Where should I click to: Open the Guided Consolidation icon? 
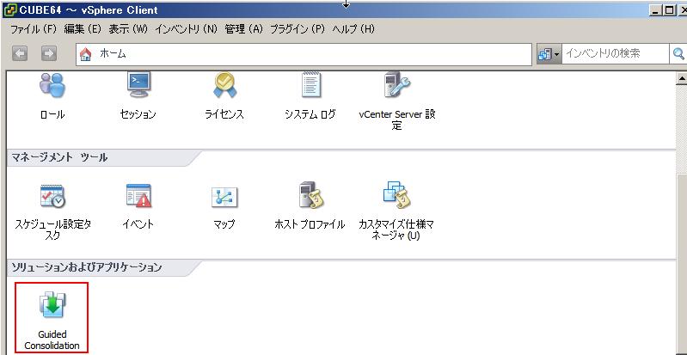point(52,305)
